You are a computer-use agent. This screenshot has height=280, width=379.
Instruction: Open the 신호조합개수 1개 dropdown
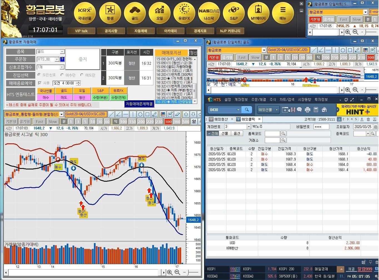[62, 67]
